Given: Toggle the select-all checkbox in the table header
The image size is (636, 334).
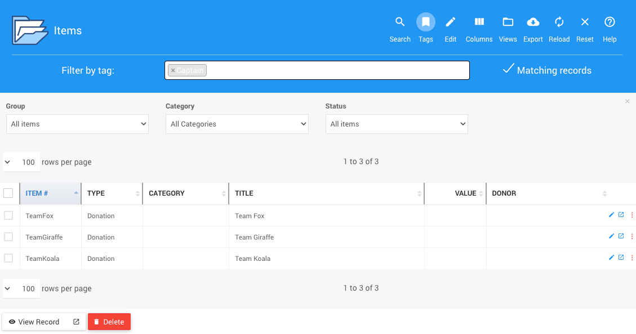Looking at the screenshot, I should click(8, 193).
